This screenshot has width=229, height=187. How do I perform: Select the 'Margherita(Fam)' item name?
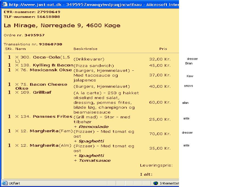[x=51, y=131]
